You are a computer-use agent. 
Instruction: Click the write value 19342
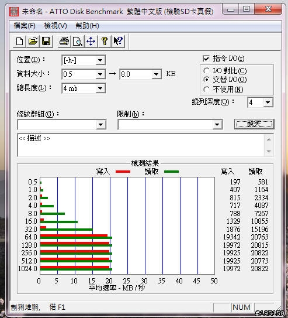[x=231, y=237]
